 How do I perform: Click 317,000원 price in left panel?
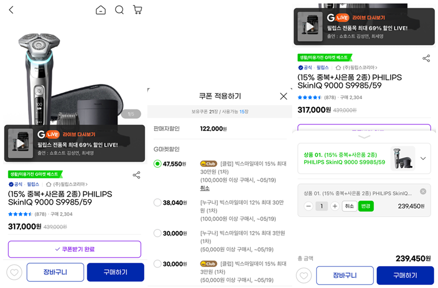click(x=24, y=226)
